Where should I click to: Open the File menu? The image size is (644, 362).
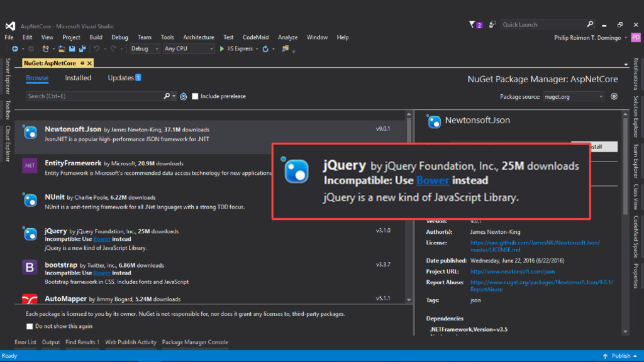click(9, 37)
